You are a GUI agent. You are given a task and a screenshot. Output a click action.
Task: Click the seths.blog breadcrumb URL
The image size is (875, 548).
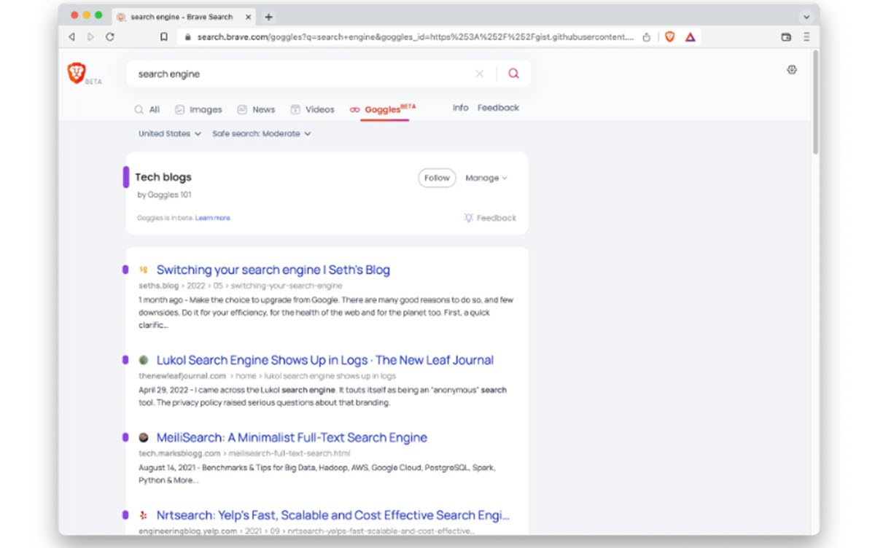tap(240, 286)
